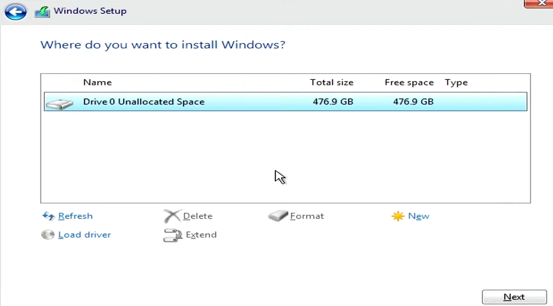Click the Total size column header
The image size is (553, 306).
point(332,82)
